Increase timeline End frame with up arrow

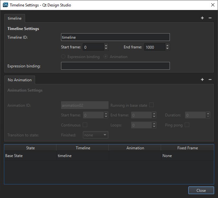[x=167, y=45]
